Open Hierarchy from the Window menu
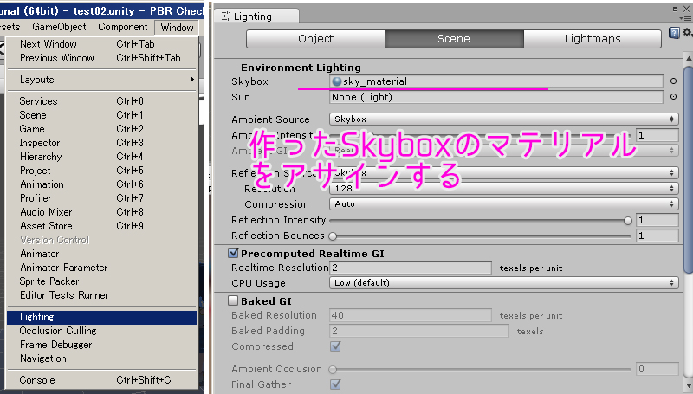The height and width of the screenshot is (394, 693). pos(101,157)
